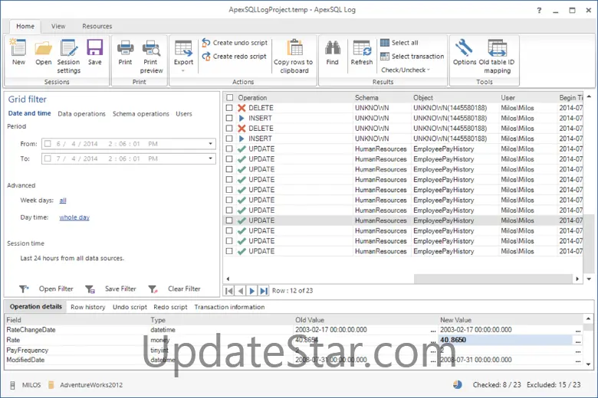Create undo script
The width and height of the screenshot is (598, 398).
(x=235, y=43)
